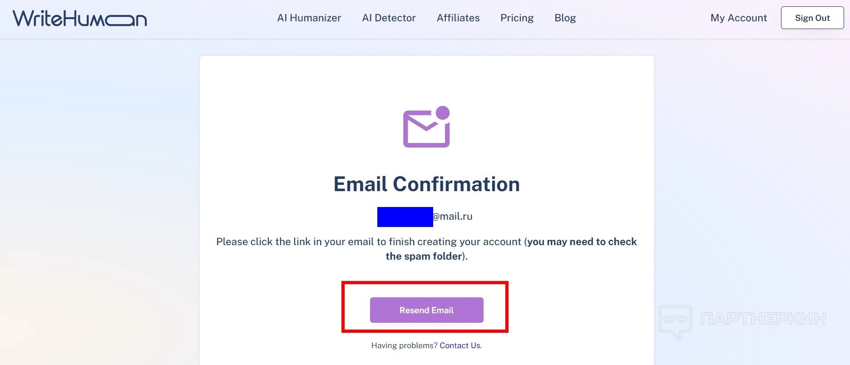
Task: Navigate to the Blog
Action: 565,18
